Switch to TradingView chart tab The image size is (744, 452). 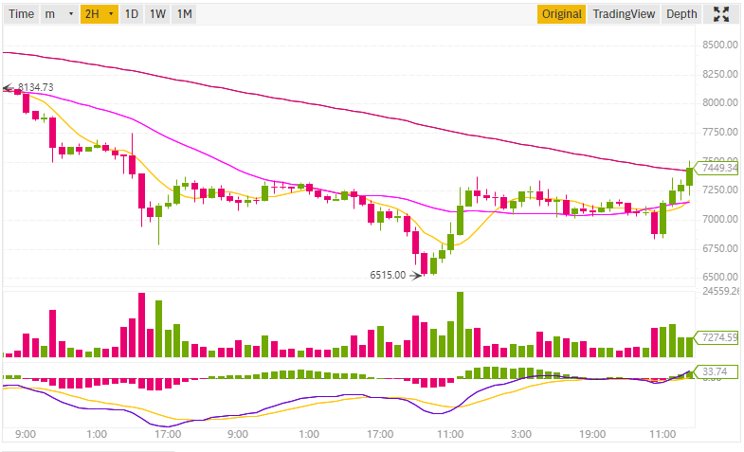pyautogui.click(x=623, y=14)
